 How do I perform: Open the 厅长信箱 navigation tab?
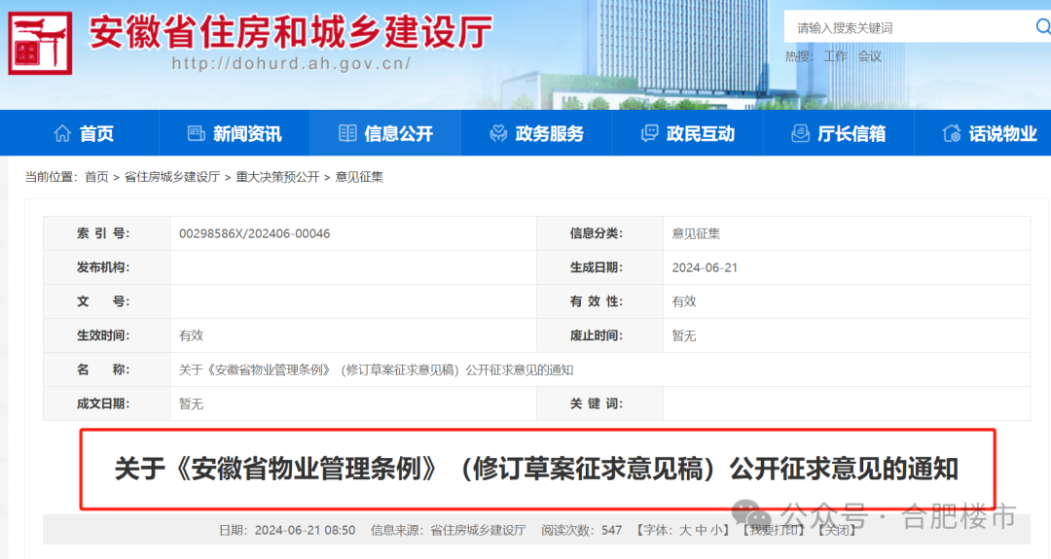(839, 133)
